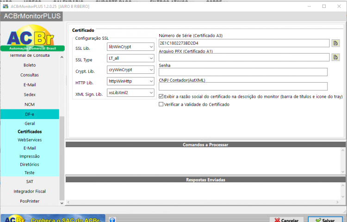
Task: Click the Senha input field
Action: [243, 72]
